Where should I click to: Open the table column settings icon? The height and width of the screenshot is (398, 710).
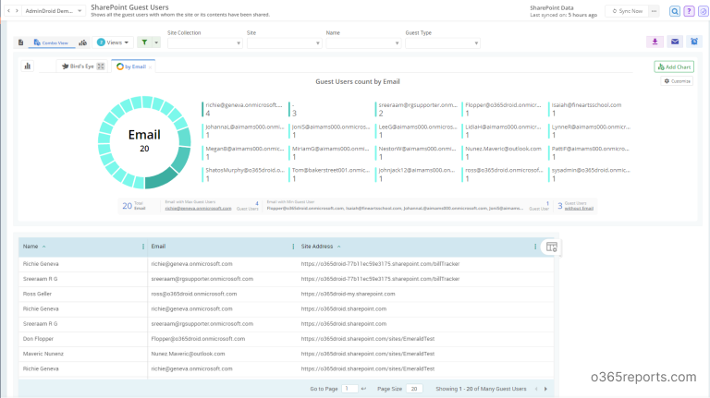552,247
